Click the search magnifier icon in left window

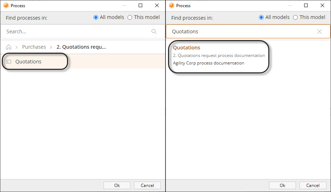coord(154,32)
